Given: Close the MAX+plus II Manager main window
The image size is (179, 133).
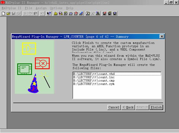Looking at the screenshot, I should tap(176, 3).
